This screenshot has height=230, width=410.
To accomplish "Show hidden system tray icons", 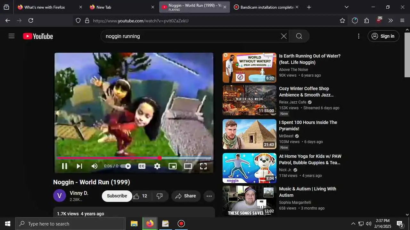I will (353, 224).
